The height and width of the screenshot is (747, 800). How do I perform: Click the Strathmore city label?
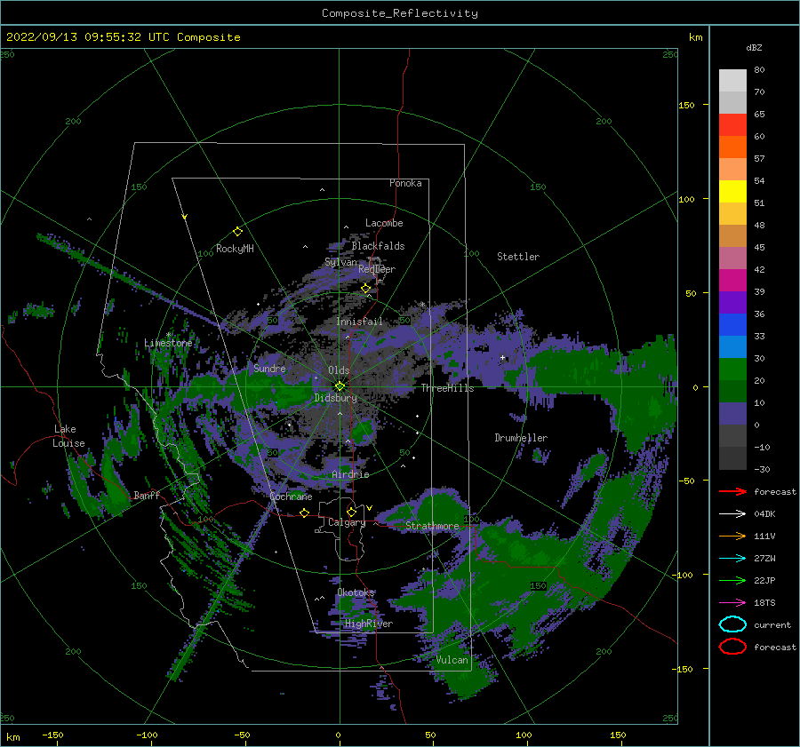click(x=432, y=526)
